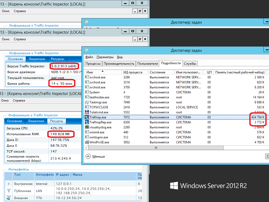Select the active Ресурсы tab above Загрузка CPU
The image size is (269, 202).
coord(57,121)
